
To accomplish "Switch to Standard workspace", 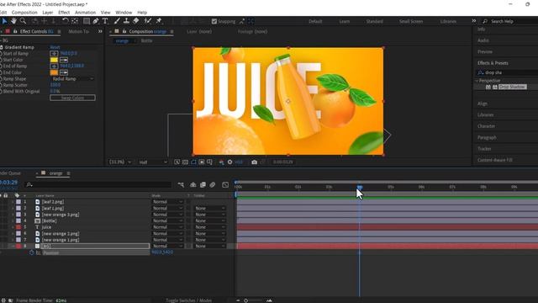I will (374, 21).
